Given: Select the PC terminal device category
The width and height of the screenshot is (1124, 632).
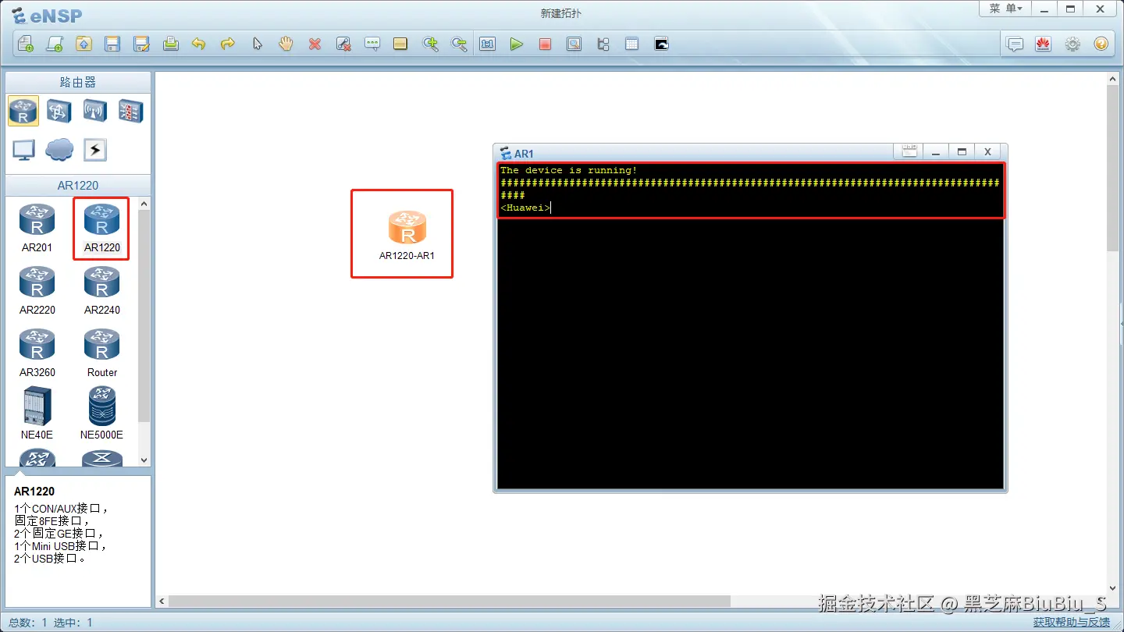Looking at the screenshot, I should point(23,150).
